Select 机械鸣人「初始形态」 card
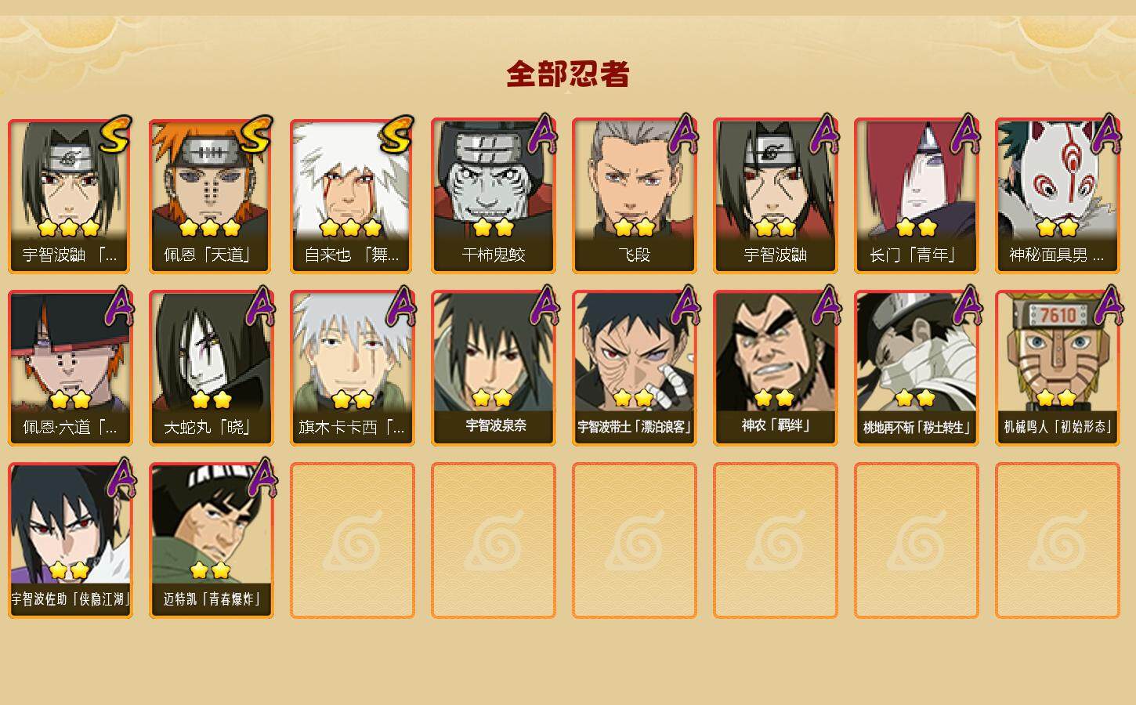 pos(1058,368)
